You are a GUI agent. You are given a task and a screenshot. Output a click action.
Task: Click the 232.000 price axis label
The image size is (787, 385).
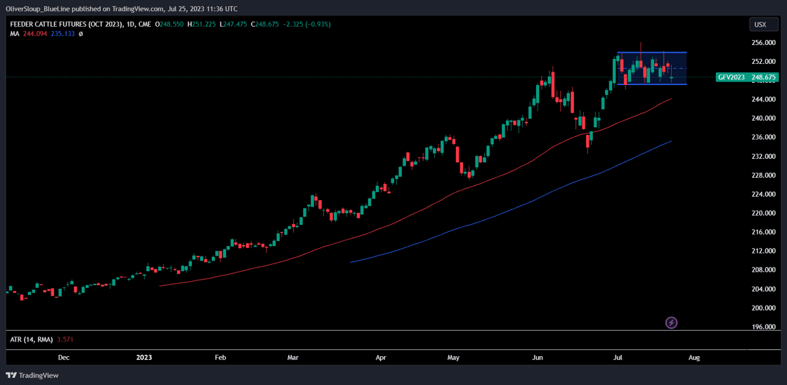(765, 156)
